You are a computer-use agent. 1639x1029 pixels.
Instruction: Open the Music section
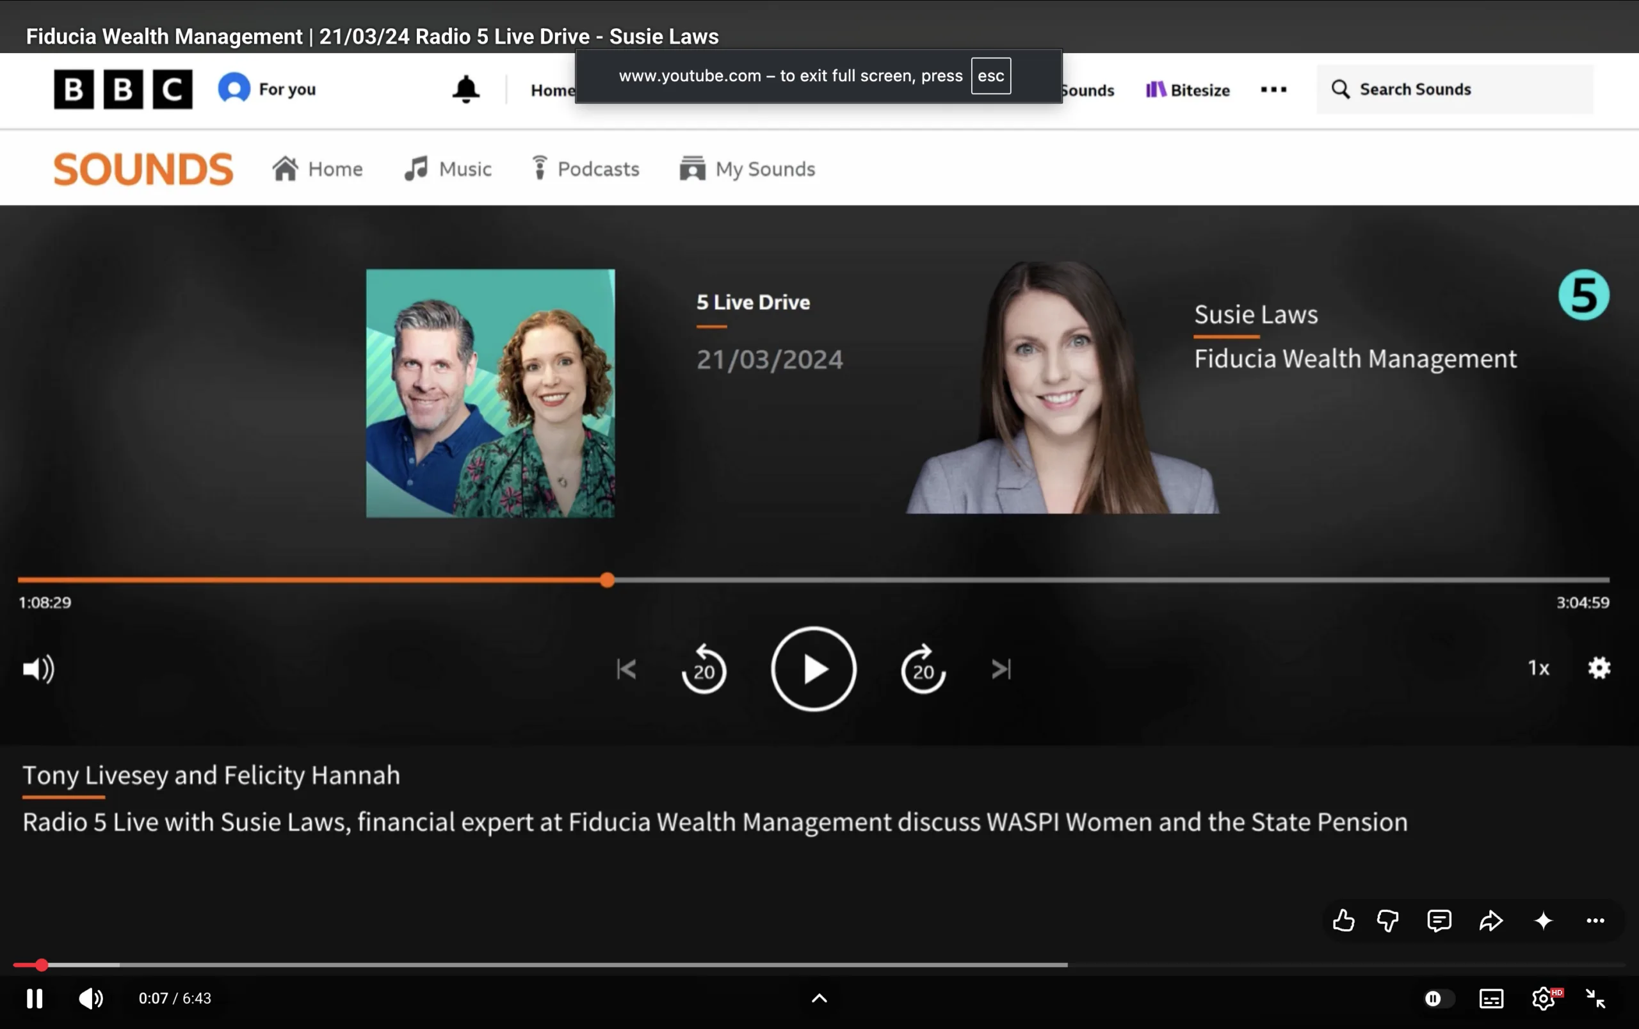(x=447, y=169)
